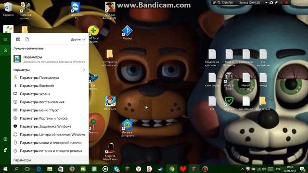The width and height of the screenshot is (308, 173).
Task: Open the Миф о Прометее file
Action: (x=229, y=58)
